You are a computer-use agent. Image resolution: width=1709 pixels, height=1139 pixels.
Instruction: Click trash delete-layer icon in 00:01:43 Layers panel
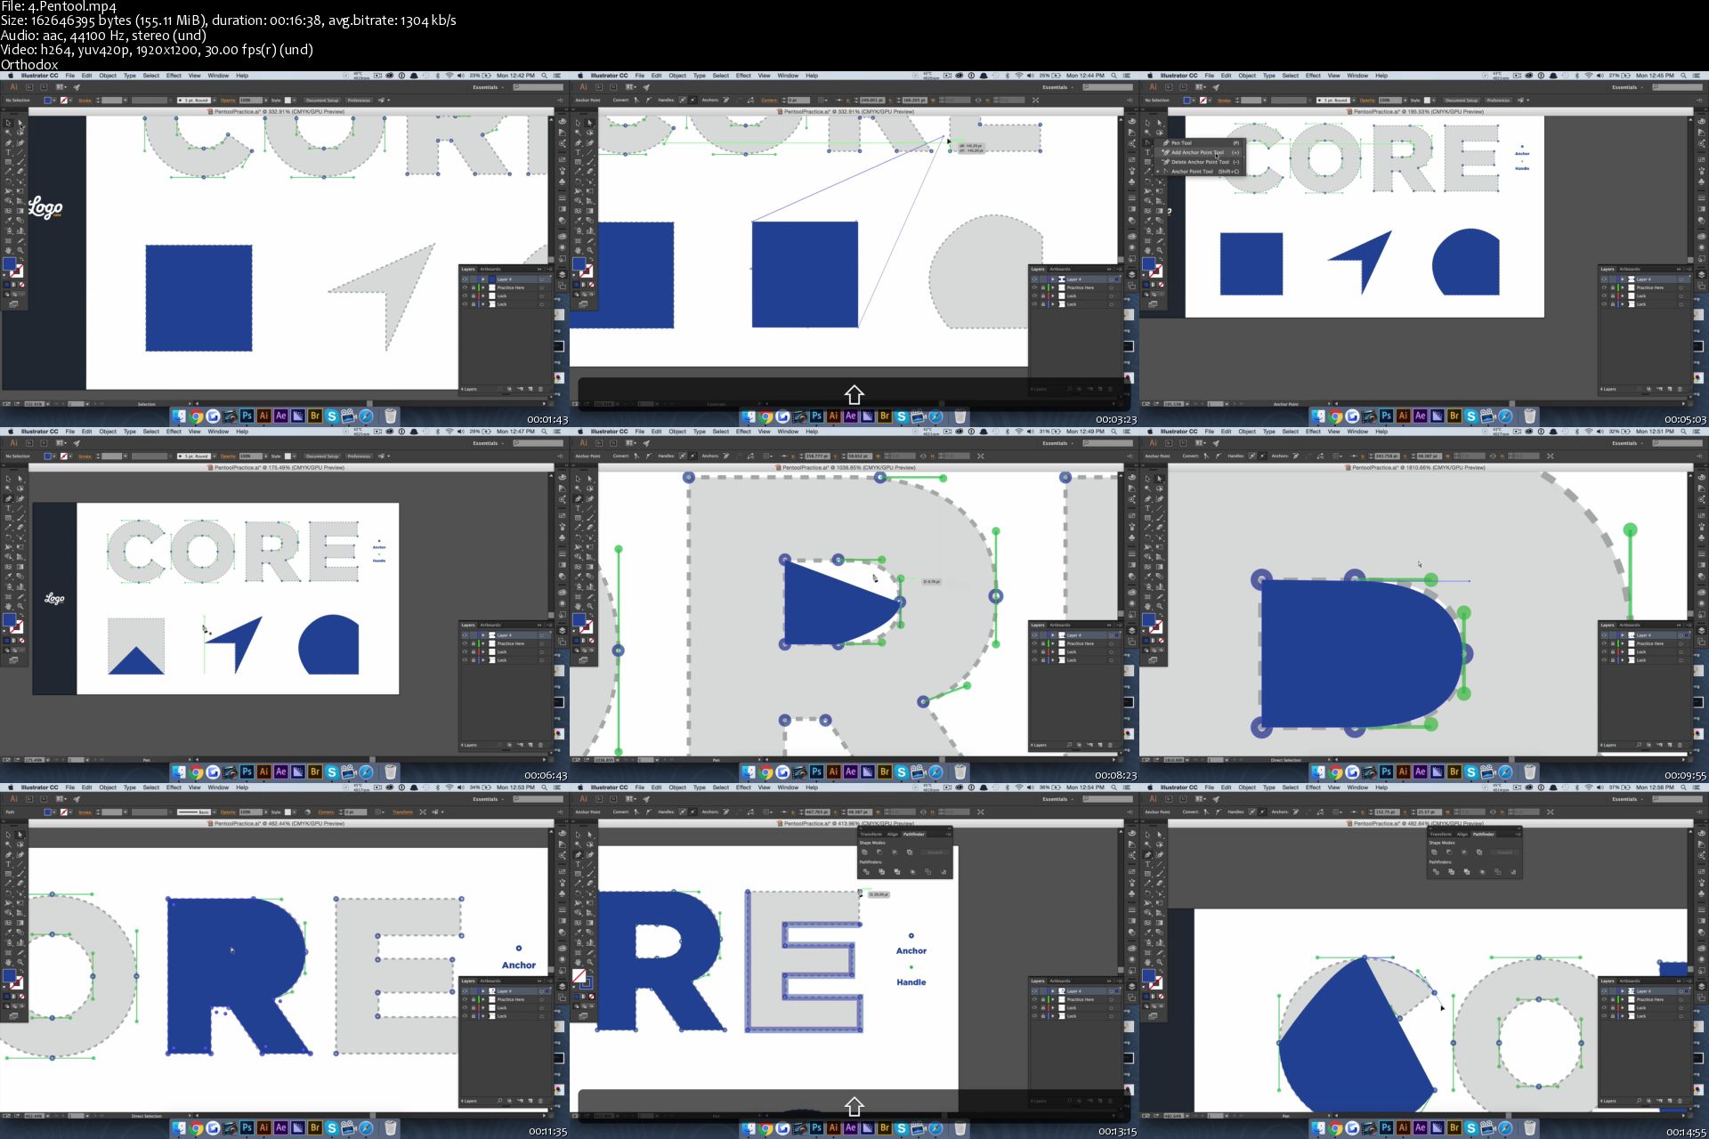(540, 389)
